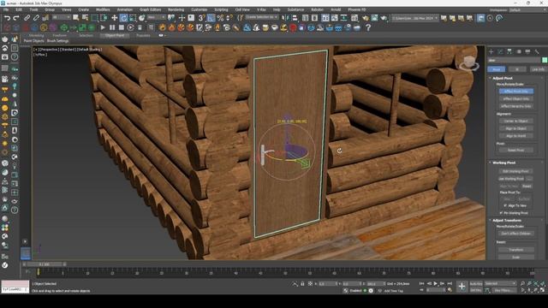548x308 pixels.
Task: Click the ViewCube in the viewport
Action: (x=468, y=62)
